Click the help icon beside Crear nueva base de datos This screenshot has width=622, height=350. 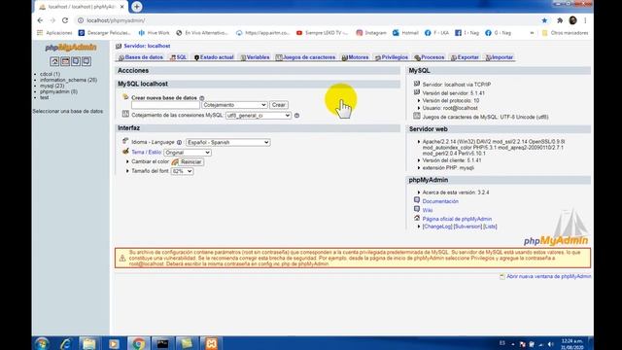click(x=202, y=98)
